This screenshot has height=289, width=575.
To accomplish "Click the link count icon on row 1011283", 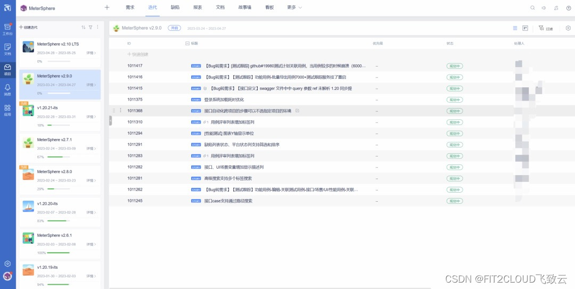I will 206,156.
